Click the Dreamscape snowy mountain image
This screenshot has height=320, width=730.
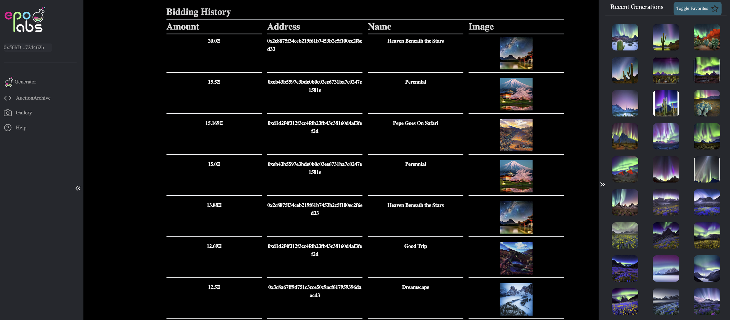[516, 299]
